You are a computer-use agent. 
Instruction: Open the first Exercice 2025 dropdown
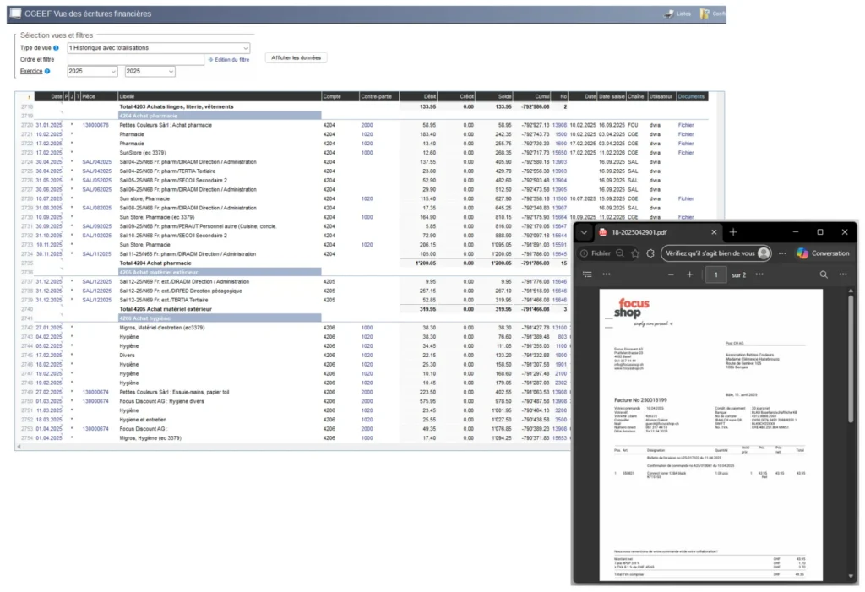click(92, 71)
